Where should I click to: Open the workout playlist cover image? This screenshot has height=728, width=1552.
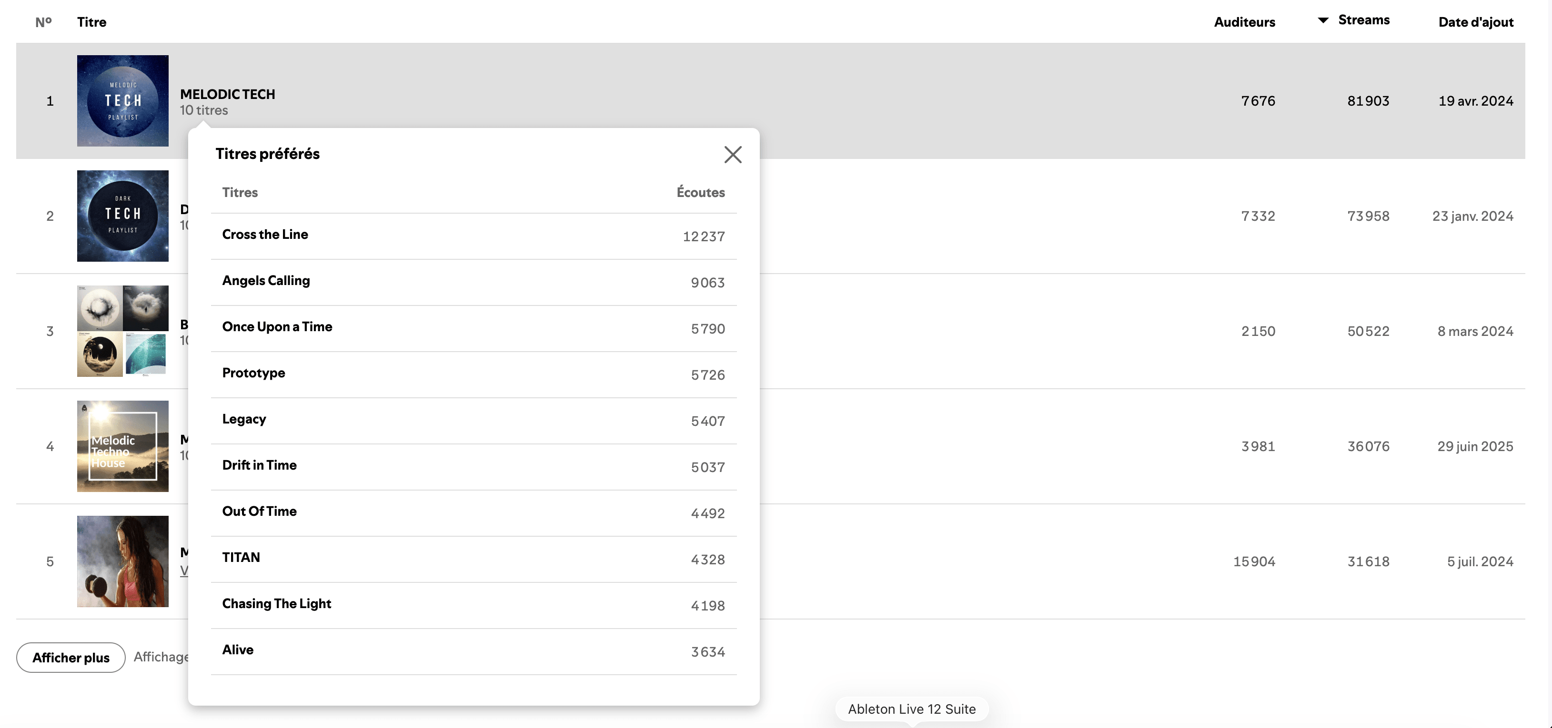[123, 561]
